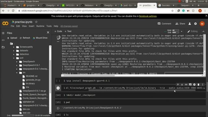The image size is (208, 117).
Task: Collapse the lm folder
Action: coord(17,73)
